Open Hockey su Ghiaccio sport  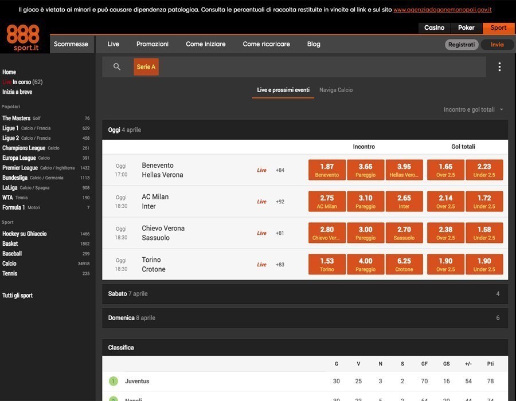(46, 234)
